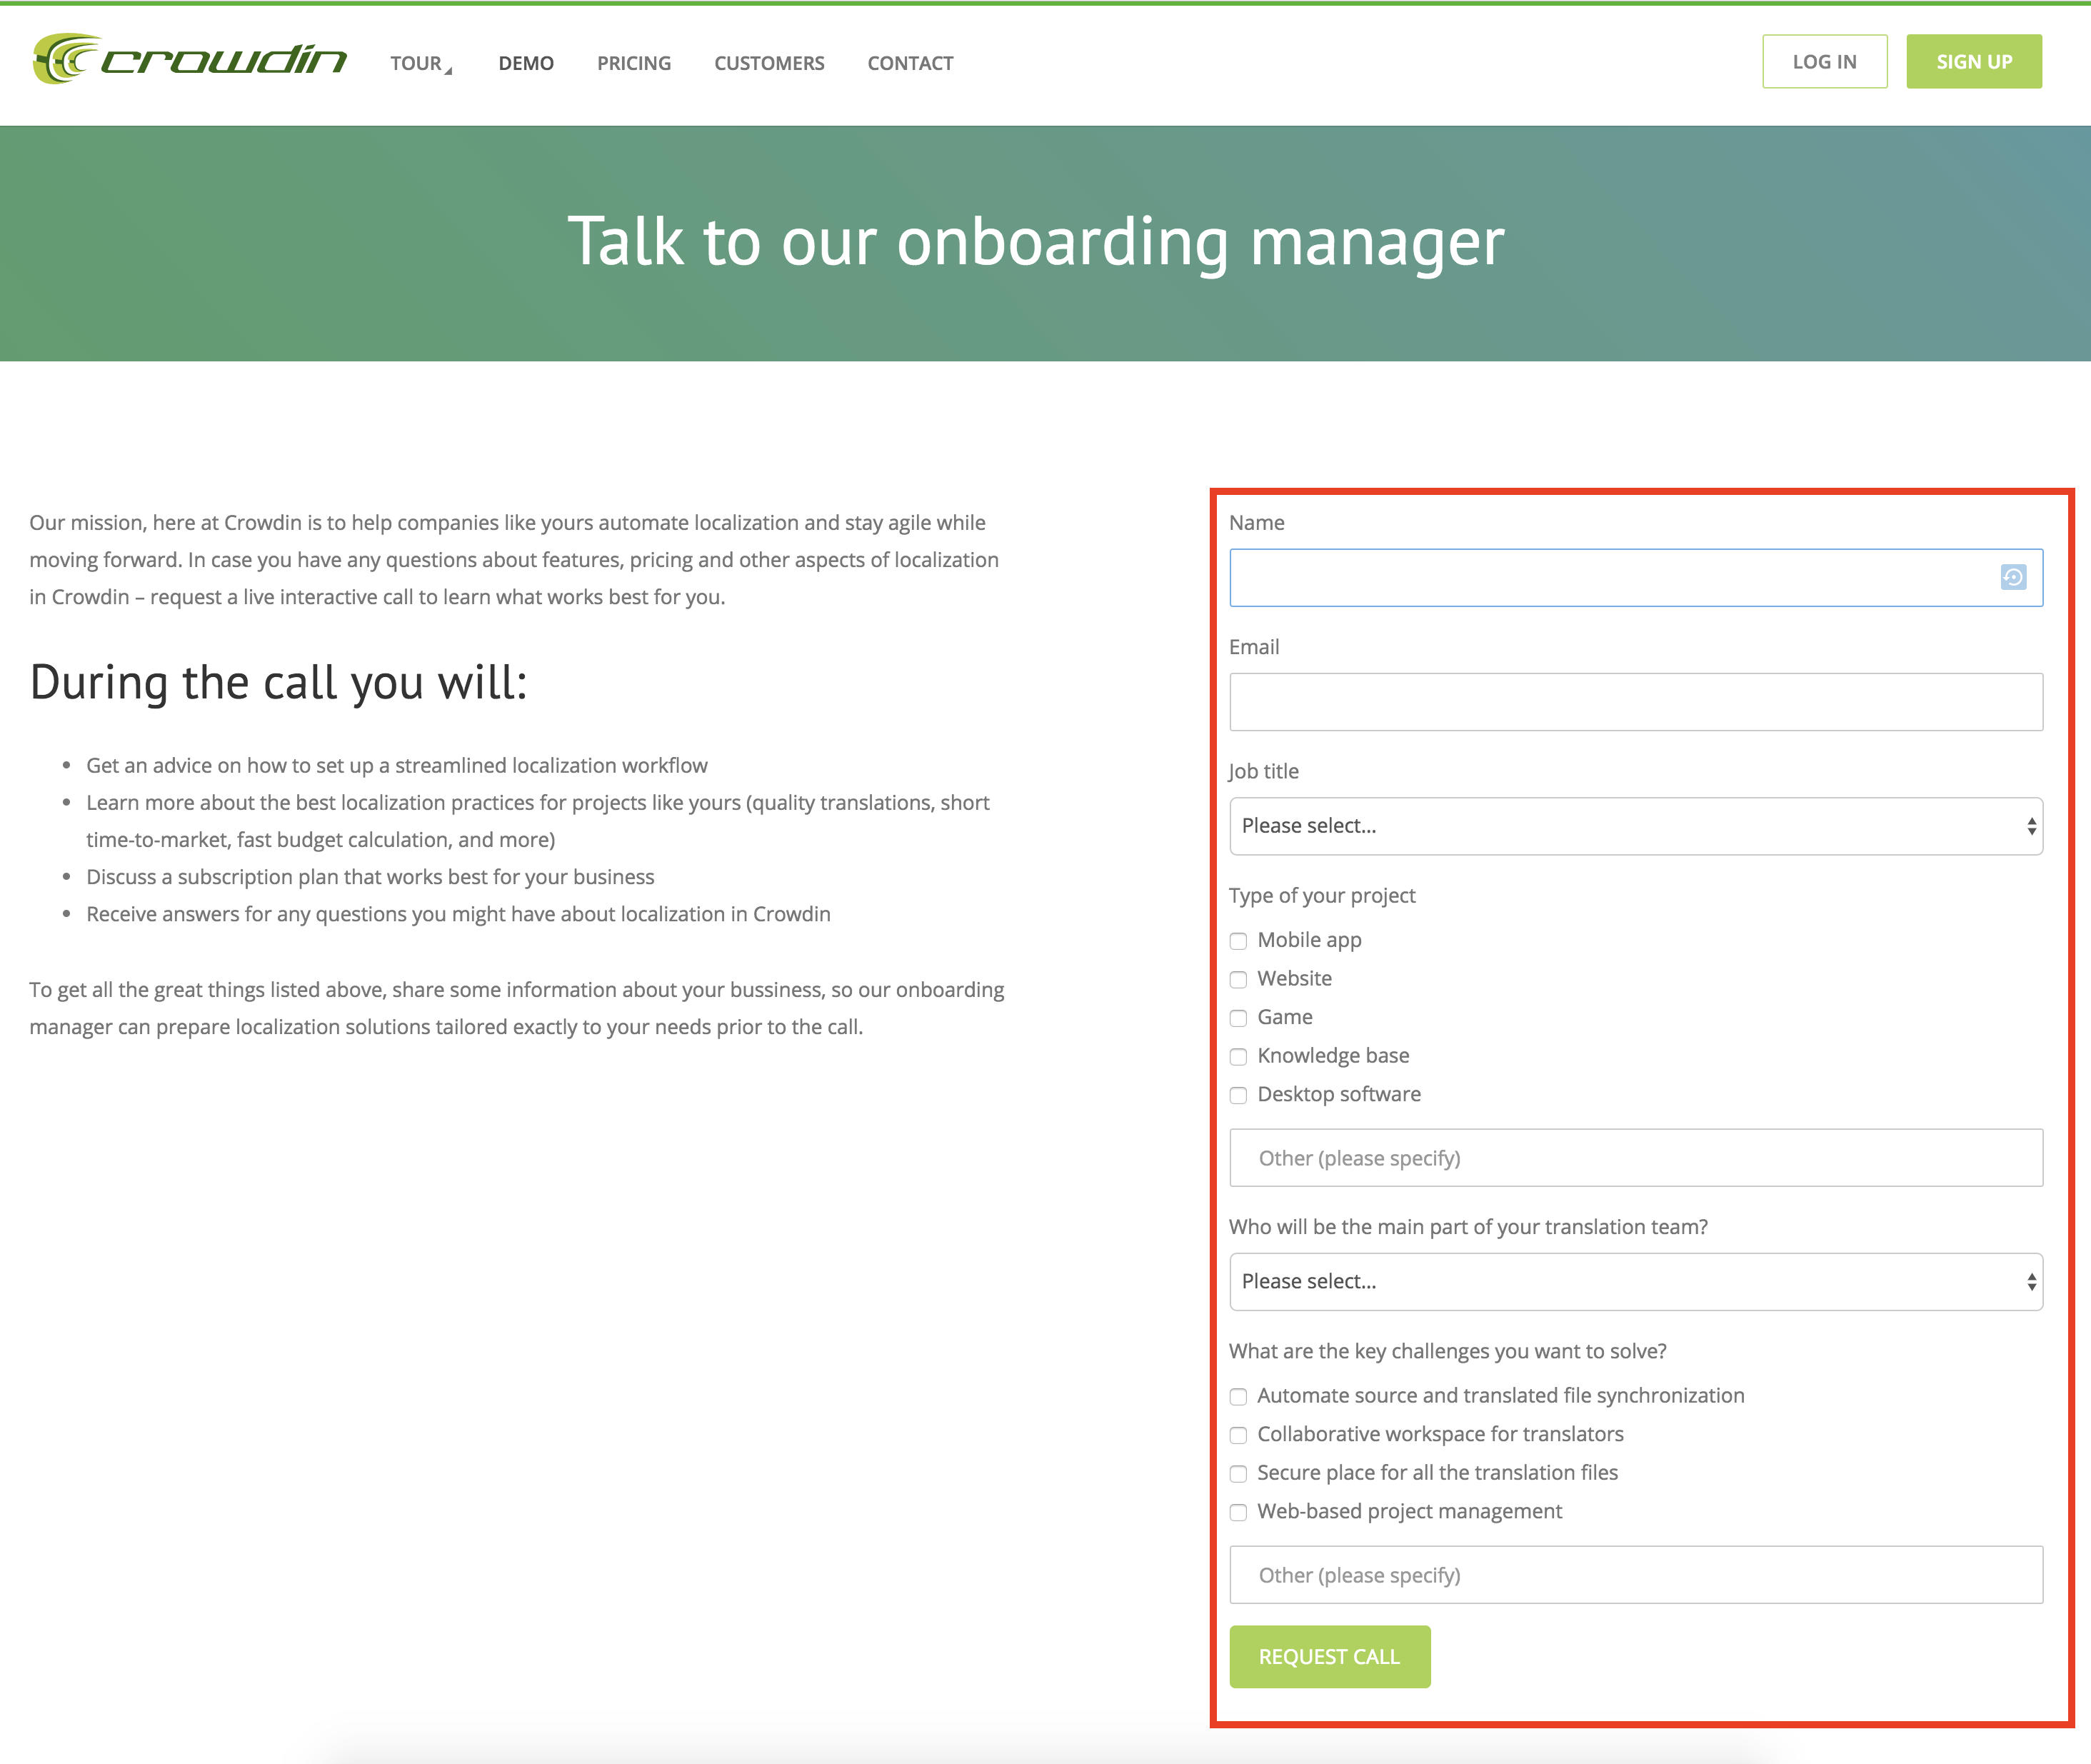This screenshot has width=2091, height=1764.
Task: Click the Crowdin logo
Action: (189, 60)
